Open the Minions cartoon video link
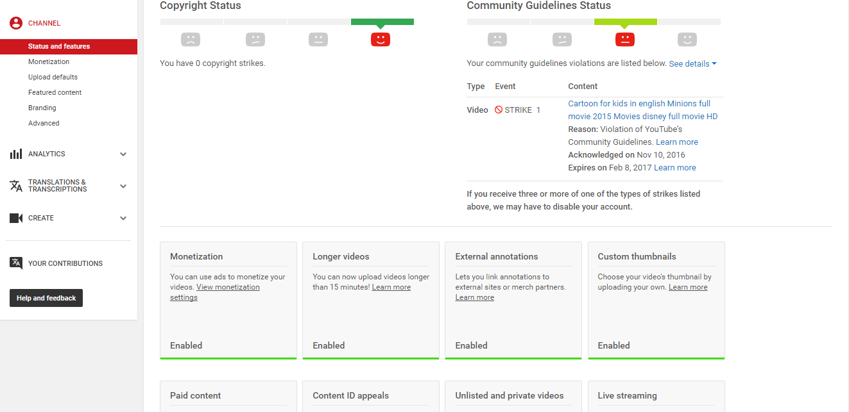Screen dimensions: 849x412 [639, 104]
